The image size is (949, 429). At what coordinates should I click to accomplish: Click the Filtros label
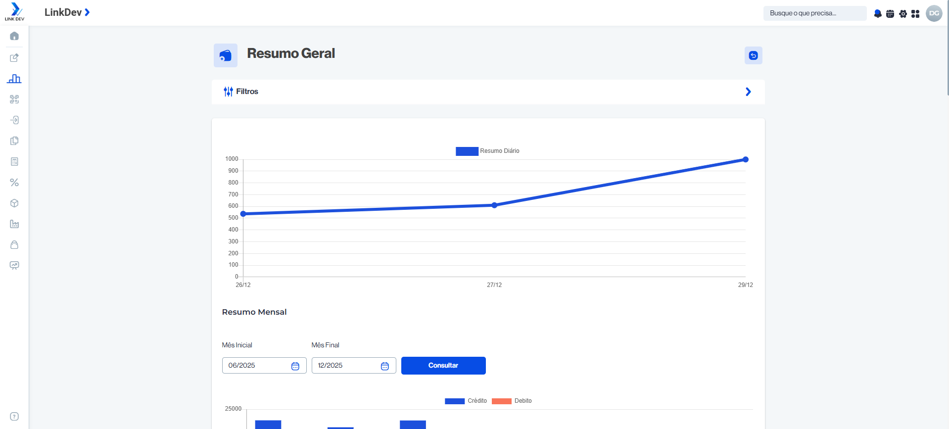pyautogui.click(x=247, y=92)
